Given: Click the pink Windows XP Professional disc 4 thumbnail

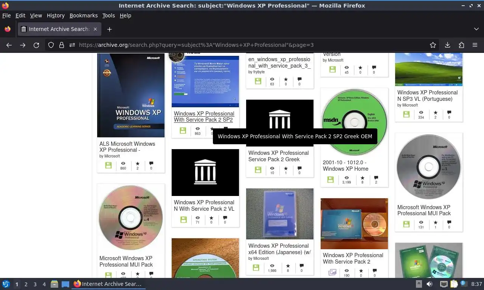Looking at the screenshot, I should click(x=131, y=218).
